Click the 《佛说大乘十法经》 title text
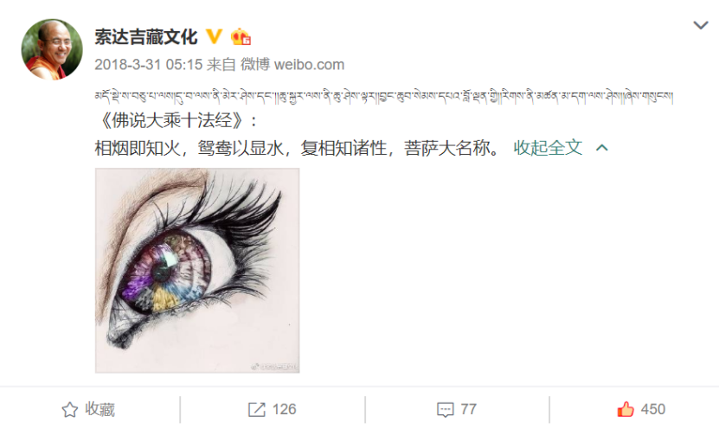 171,121
